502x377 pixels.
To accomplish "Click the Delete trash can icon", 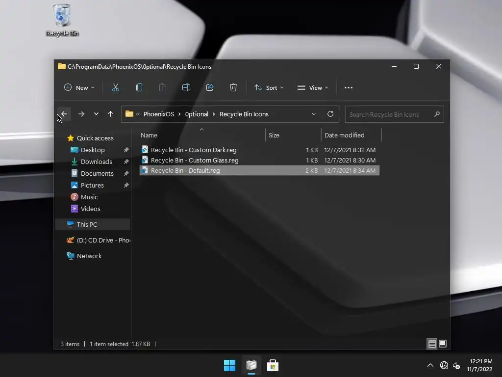I will pyautogui.click(x=233, y=87).
